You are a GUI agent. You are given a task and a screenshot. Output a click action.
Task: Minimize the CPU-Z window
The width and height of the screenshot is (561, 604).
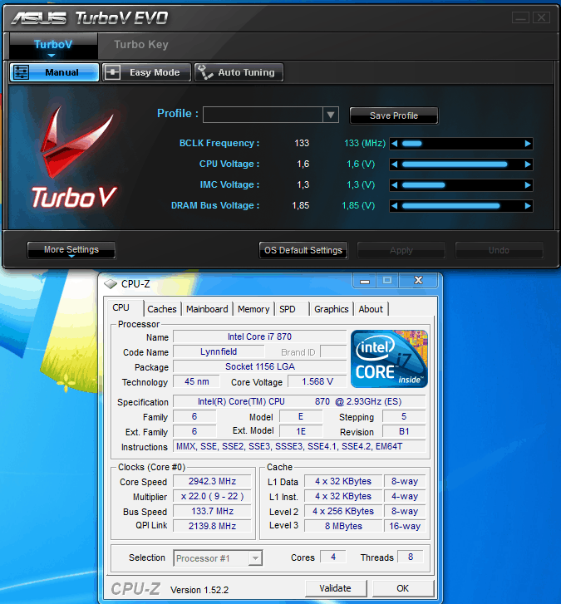point(365,281)
